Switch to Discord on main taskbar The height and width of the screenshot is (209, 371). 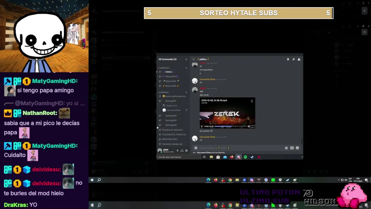click(252, 180)
